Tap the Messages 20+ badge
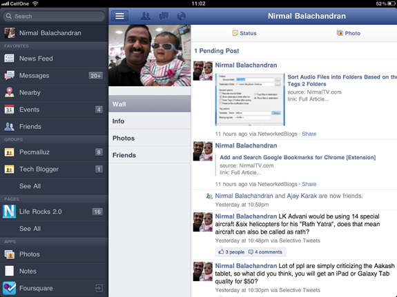Viewport: 397px width, 297px height. [96, 76]
